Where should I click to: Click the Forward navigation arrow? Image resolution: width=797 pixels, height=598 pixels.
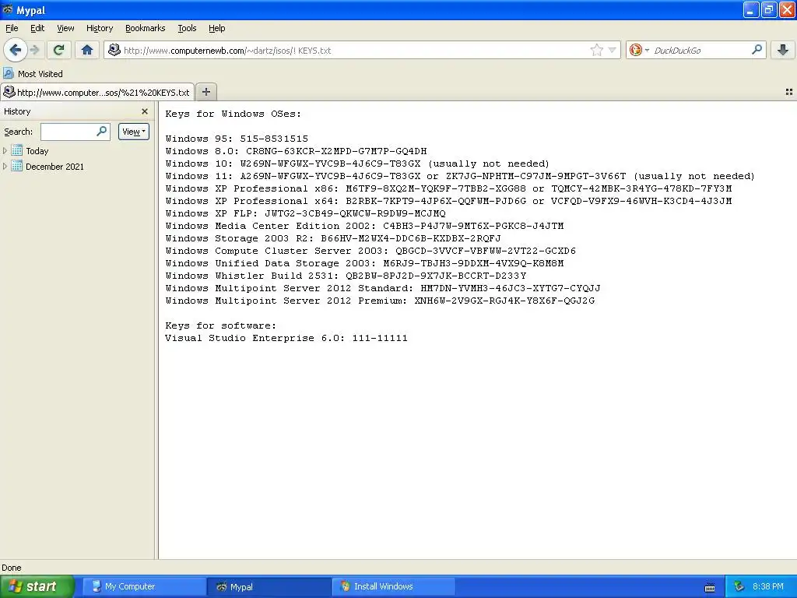pos(34,50)
